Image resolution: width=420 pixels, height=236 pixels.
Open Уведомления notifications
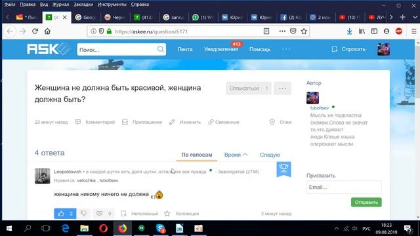click(x=220, y=49)
